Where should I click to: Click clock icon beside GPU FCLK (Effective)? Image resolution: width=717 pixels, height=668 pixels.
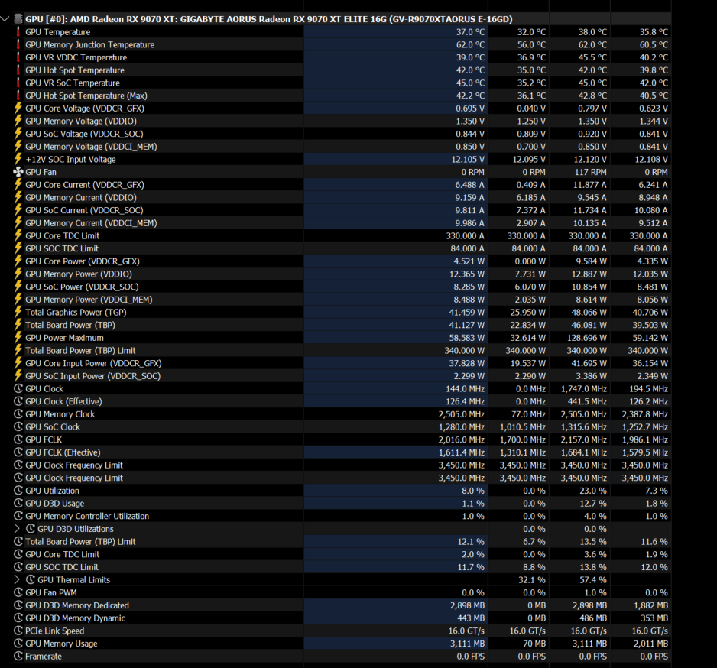(18, 452)
